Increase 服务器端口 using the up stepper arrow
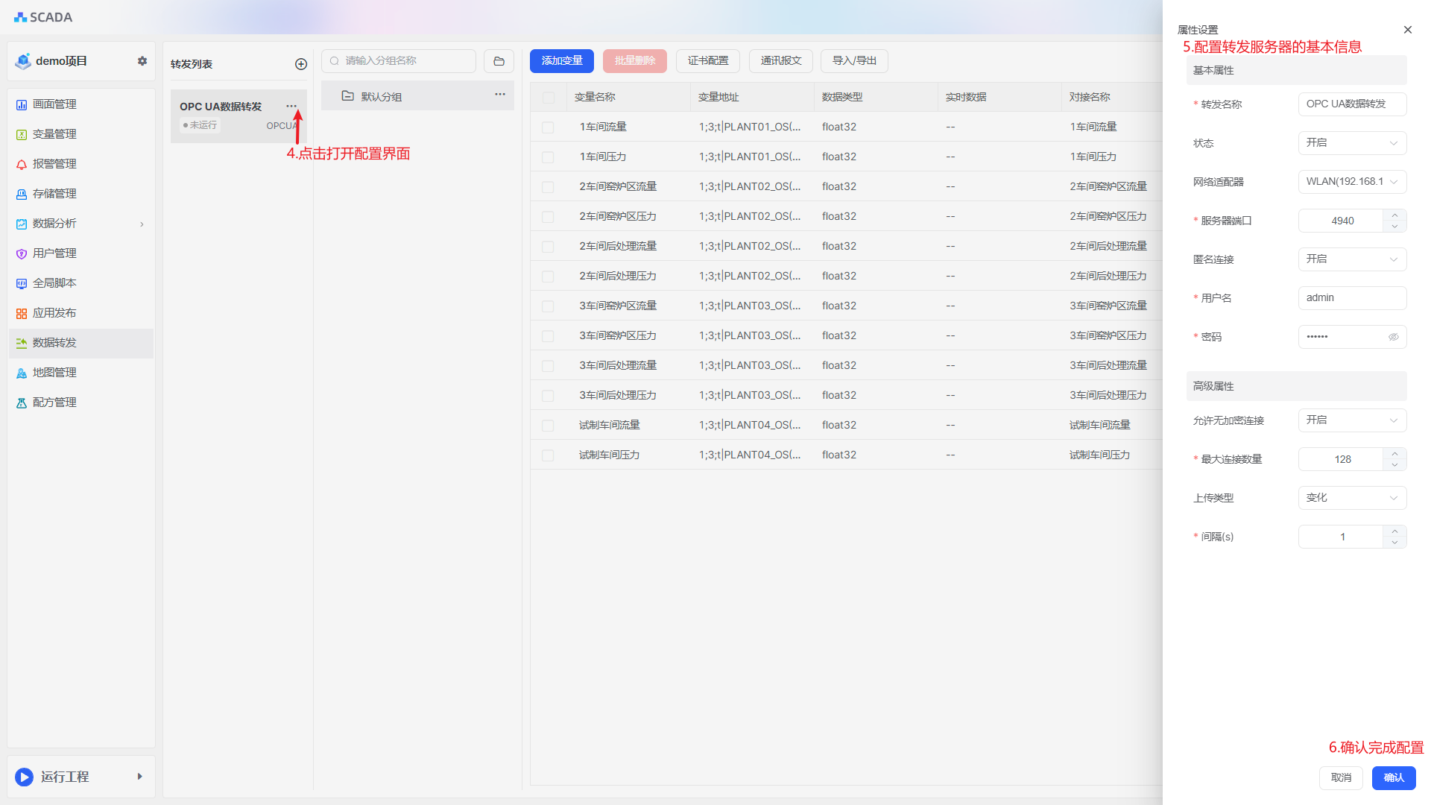The height and width of the screenshot is (805, 1431). (x=1394, y=215)
